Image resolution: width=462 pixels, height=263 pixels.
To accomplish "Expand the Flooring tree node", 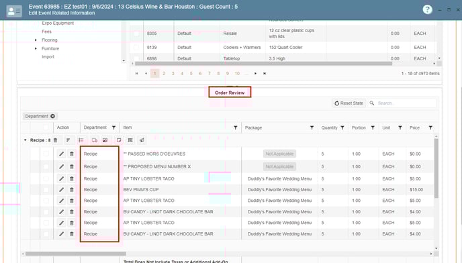I will (x=36, y=40).
